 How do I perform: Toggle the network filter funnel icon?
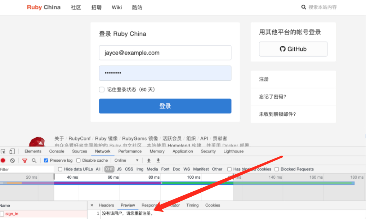24,160
